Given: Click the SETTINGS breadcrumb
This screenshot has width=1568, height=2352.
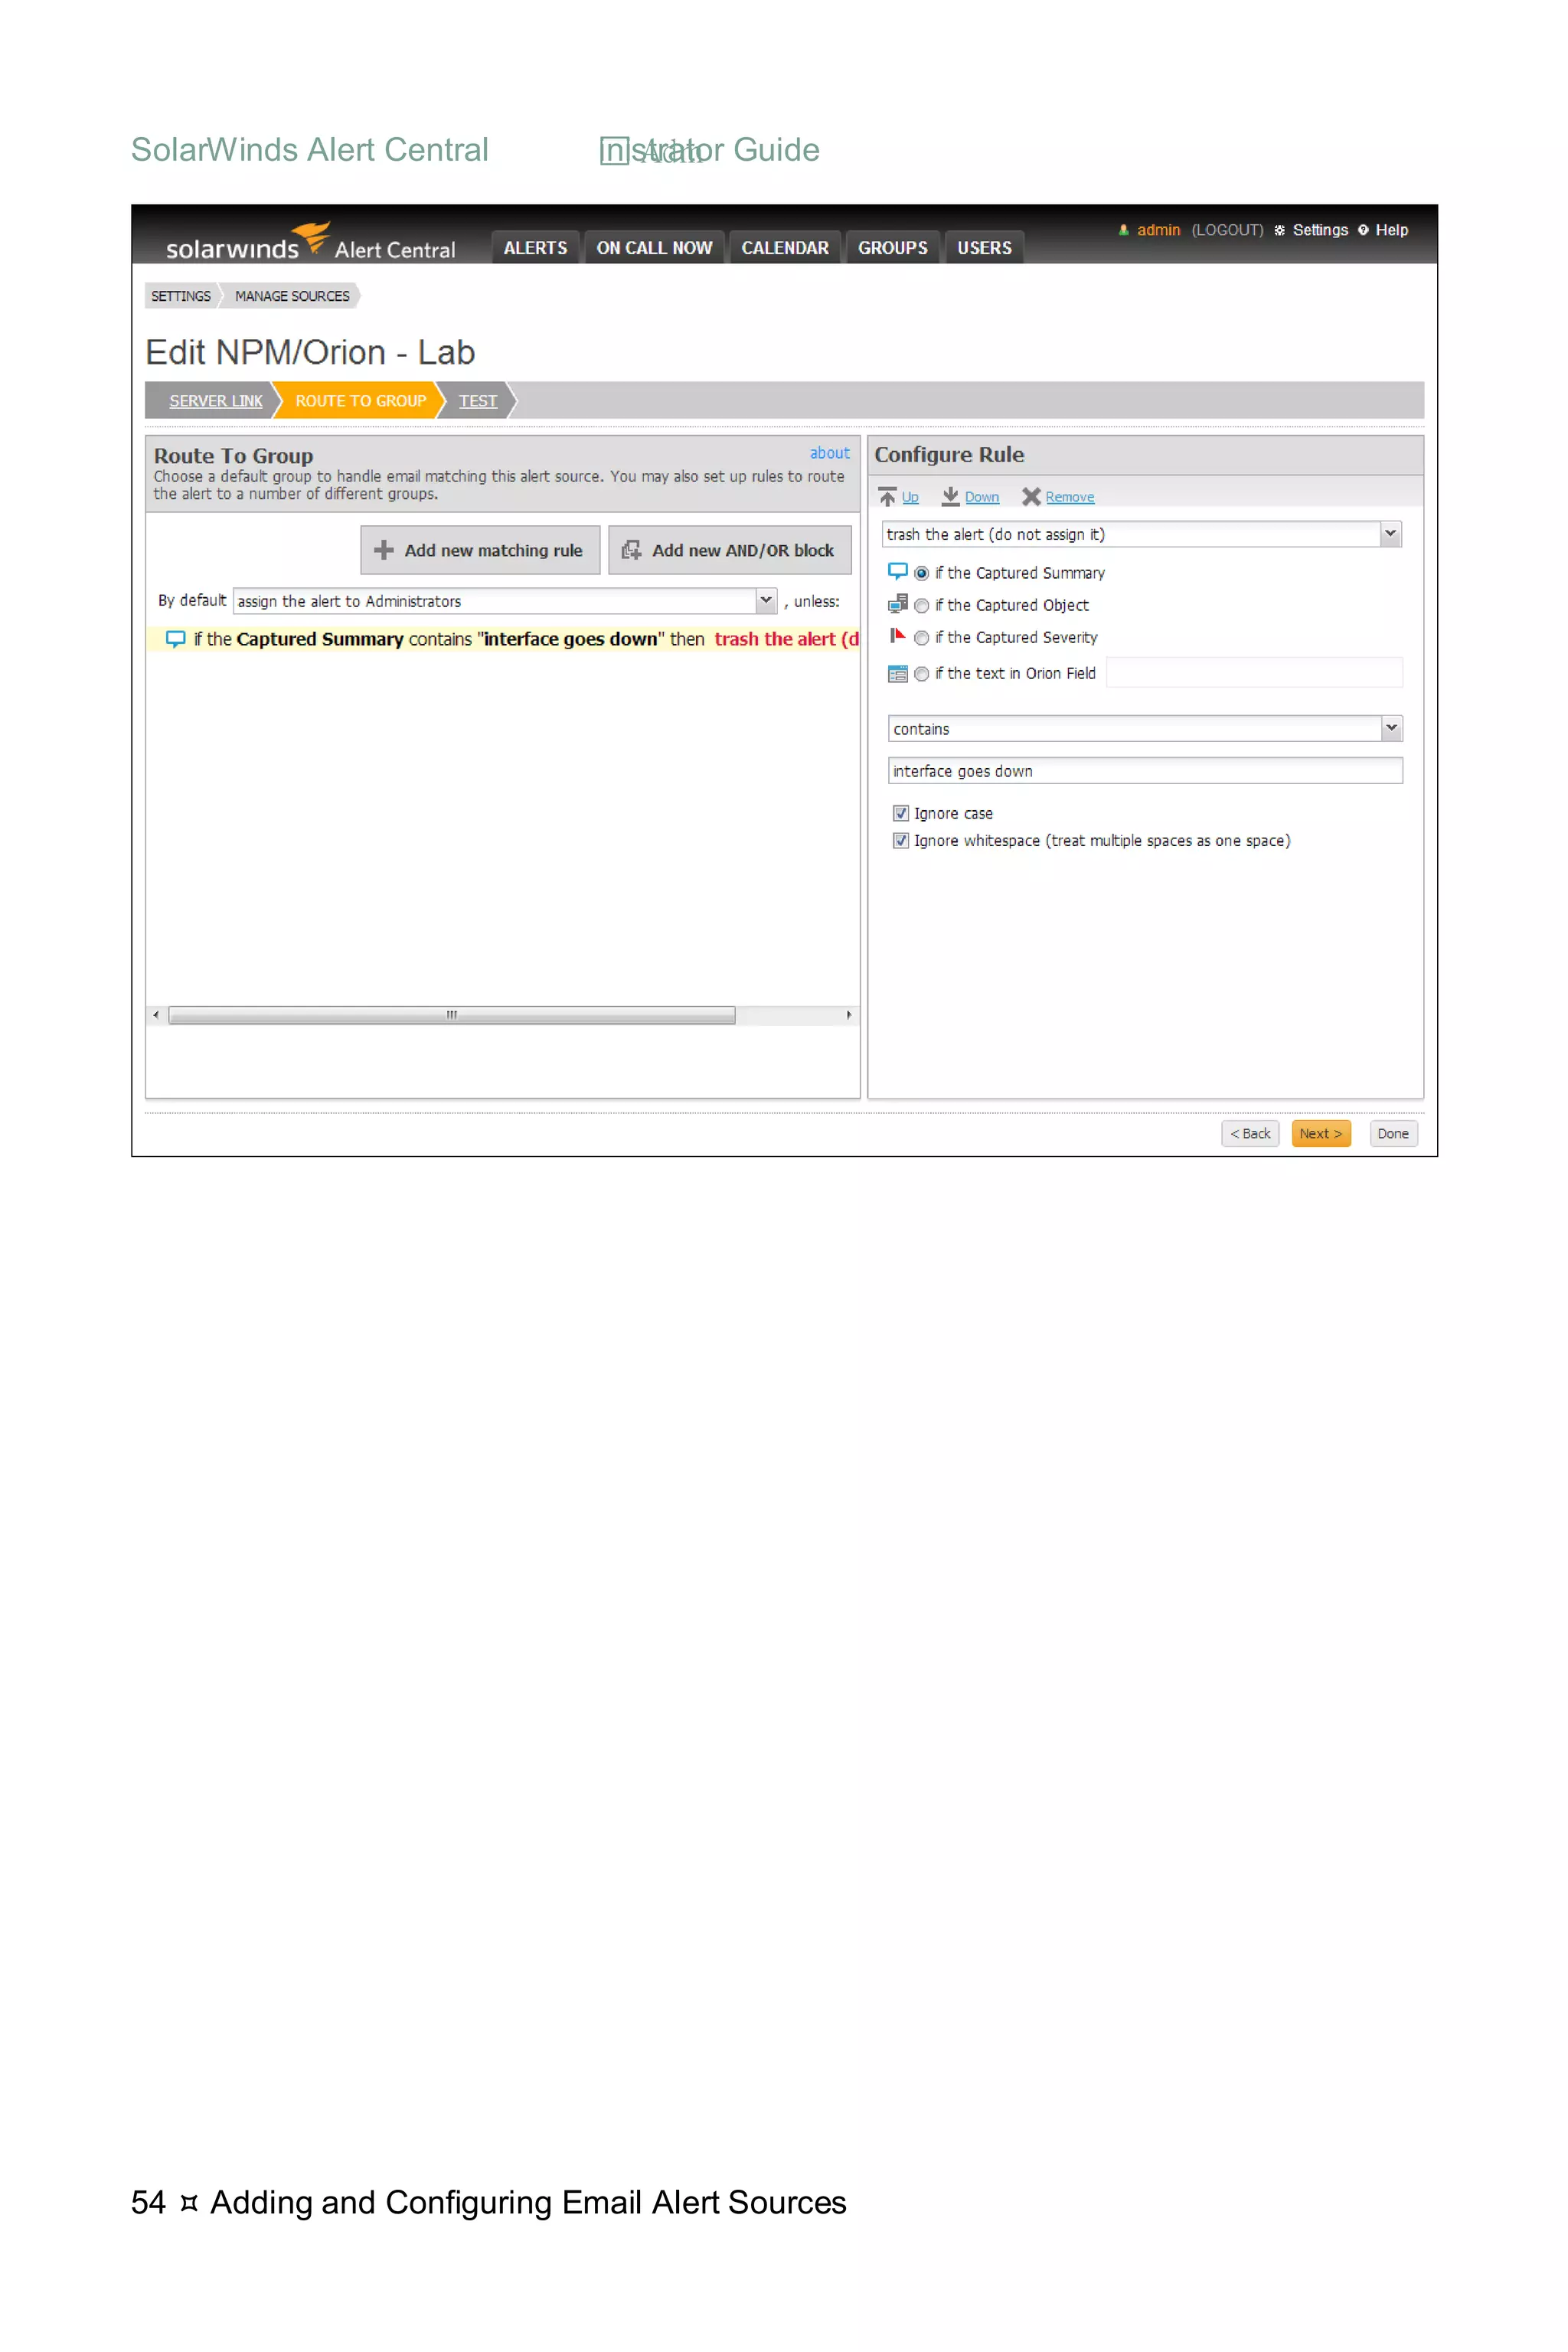Looking at the screenshot, I should (x=181, y=296).
